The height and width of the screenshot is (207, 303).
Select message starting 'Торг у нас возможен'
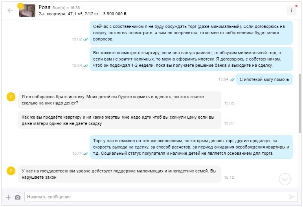191,147
